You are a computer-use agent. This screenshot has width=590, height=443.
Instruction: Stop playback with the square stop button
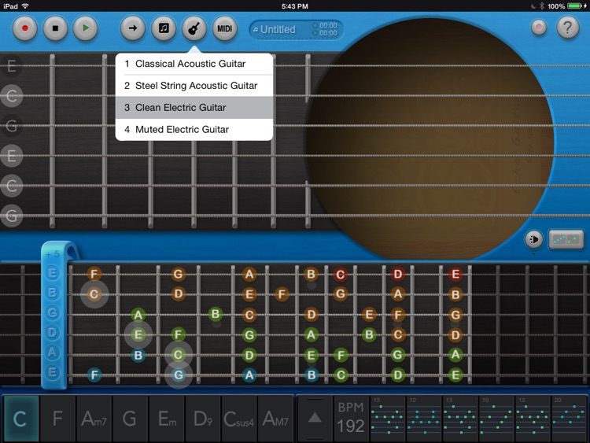pyautogui.click(x=55, y=28)
